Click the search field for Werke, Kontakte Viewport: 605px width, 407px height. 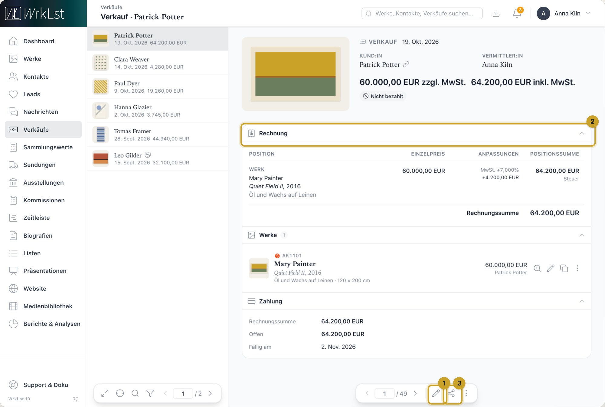click(422, 13)
